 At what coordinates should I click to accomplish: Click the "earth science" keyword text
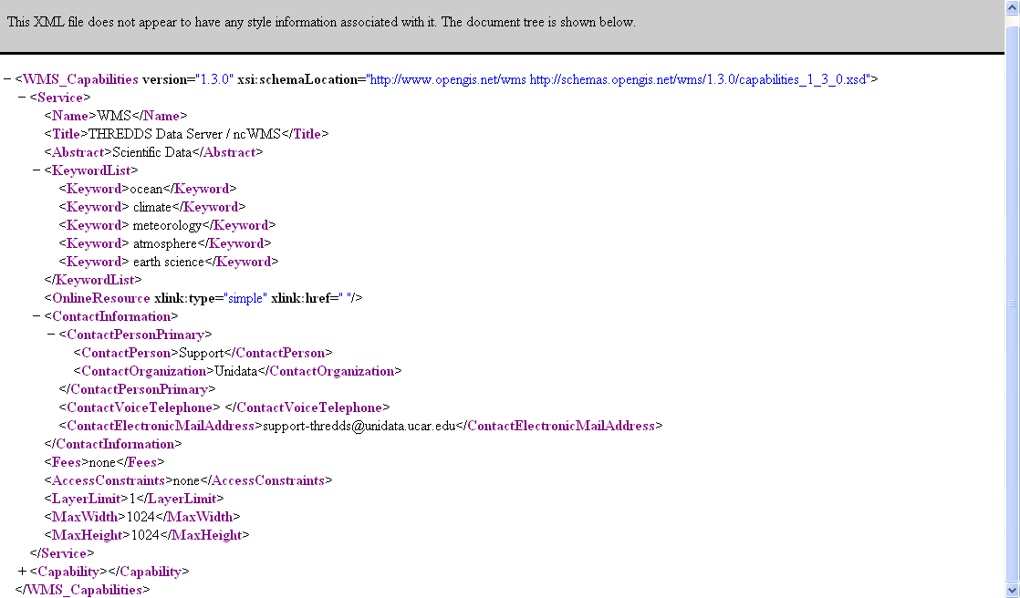pyautogui.click(x=170, y=262)
